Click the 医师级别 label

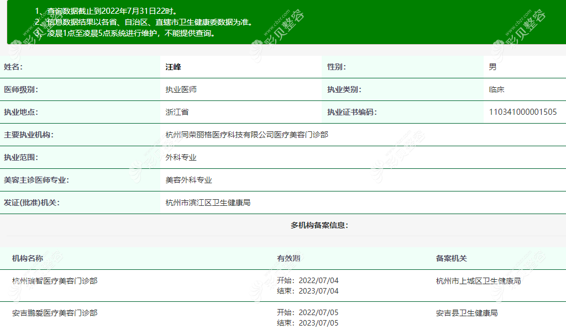(21, 90)
